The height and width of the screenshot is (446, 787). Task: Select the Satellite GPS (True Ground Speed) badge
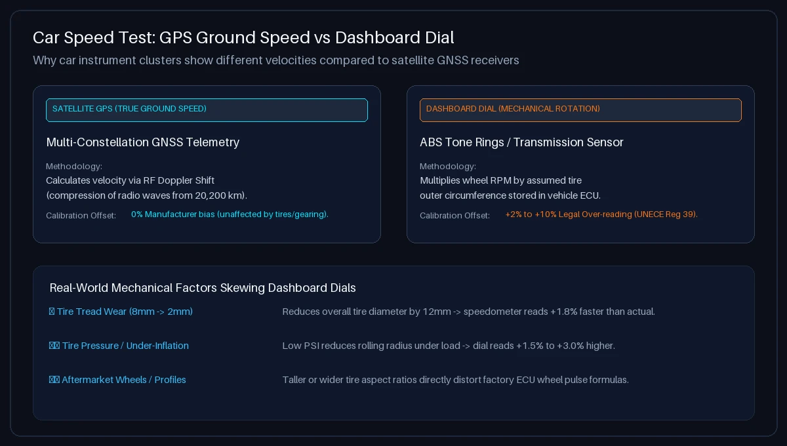coord(207,110)
